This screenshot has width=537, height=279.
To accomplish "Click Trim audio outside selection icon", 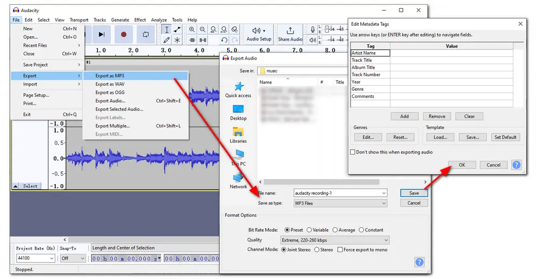I will (x=192, y=40).
